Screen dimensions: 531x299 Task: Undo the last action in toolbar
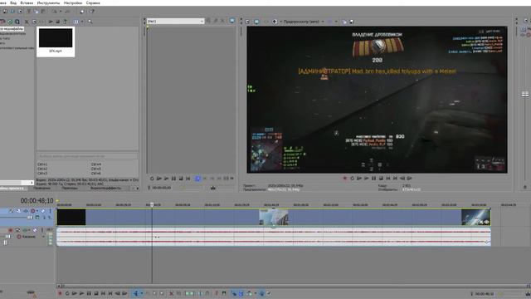(x=54, y=12)
